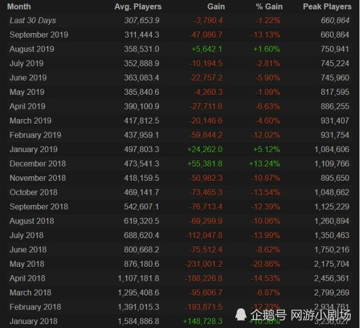The image size is (360, 328).
Task: Select the June 2018 row label
Action: [28, 249]
